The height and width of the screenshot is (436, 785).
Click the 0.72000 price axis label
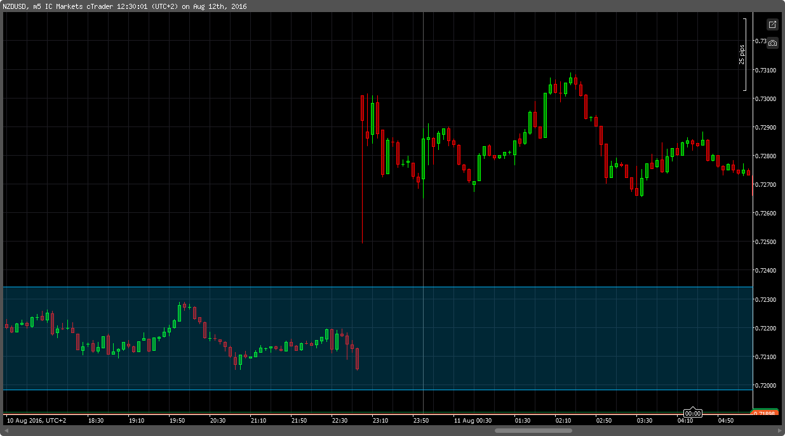765,385
